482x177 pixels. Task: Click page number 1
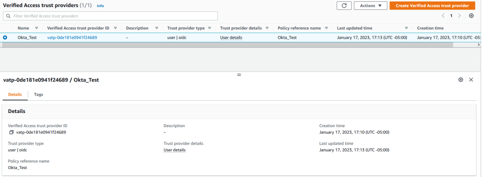451,16
